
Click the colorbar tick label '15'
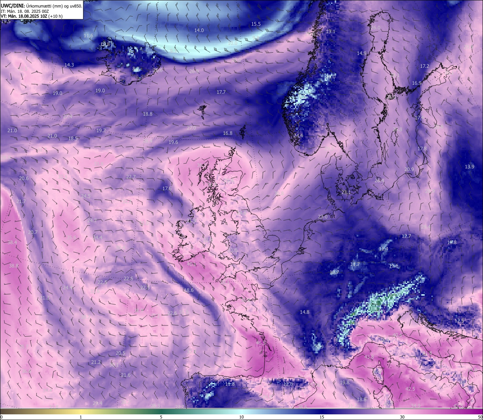[322, 417]
